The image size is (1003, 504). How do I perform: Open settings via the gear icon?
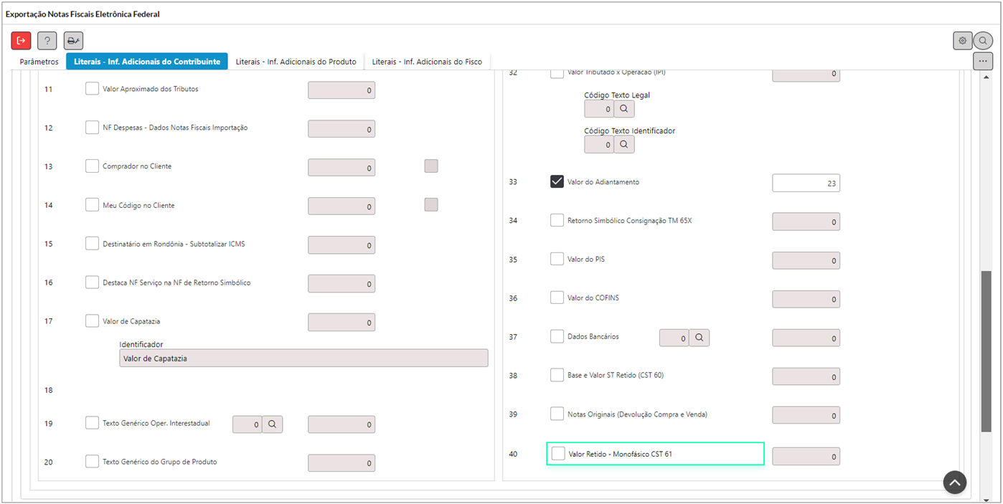click(x=962, y=41)
